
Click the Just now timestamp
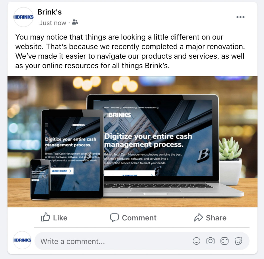[x=53, y=23]
